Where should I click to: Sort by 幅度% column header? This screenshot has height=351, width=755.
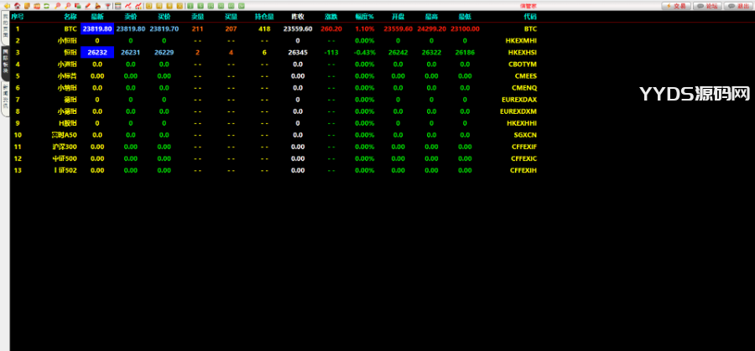point(364,17)
